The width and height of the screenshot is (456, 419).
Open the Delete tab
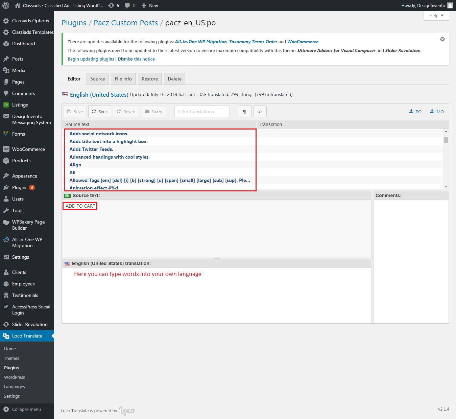pyautogui.click(x=175, y=79)
